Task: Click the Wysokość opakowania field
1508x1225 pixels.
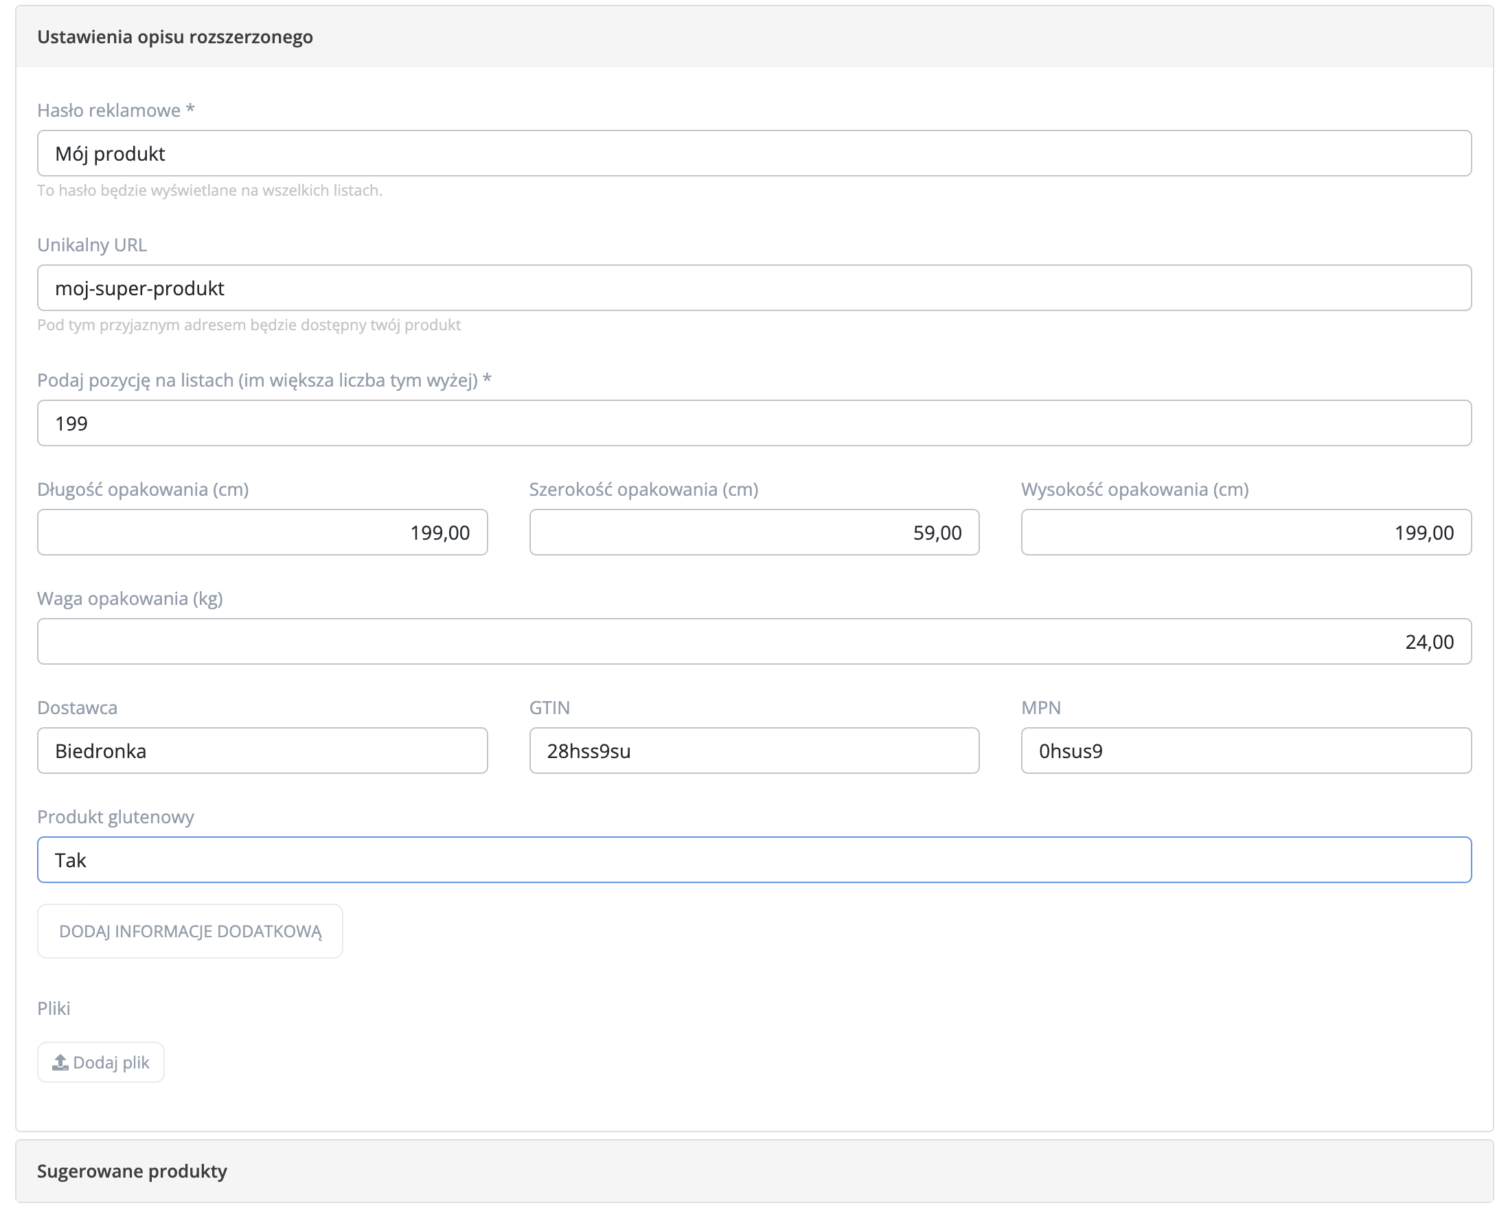Action: (1246, 532)
